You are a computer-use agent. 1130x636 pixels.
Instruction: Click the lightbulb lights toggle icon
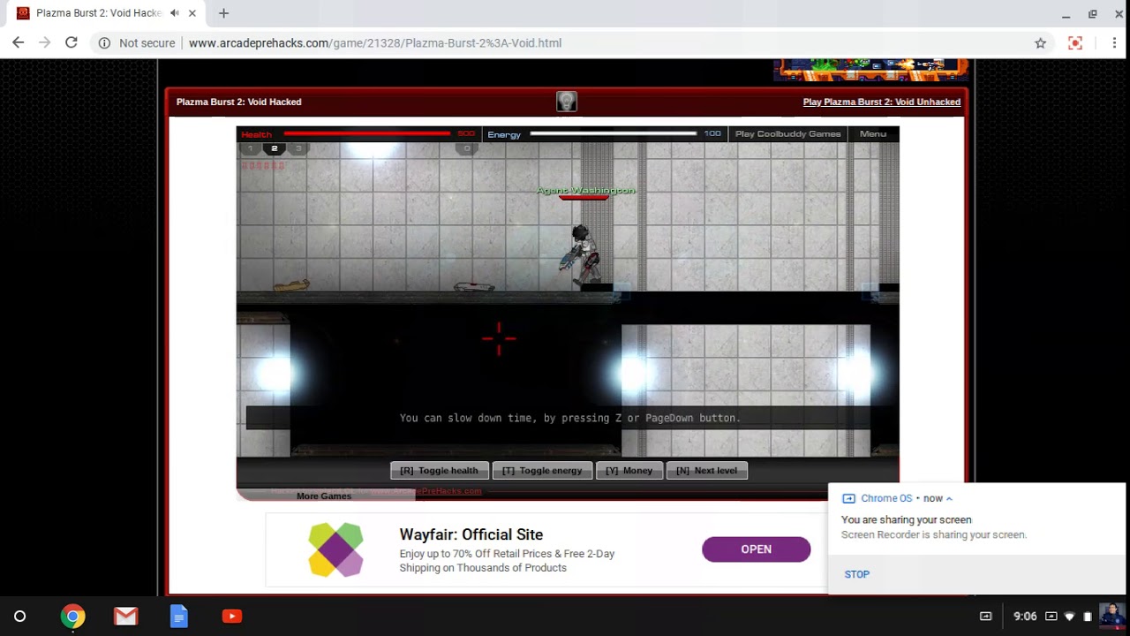click(x=567, y=102)
